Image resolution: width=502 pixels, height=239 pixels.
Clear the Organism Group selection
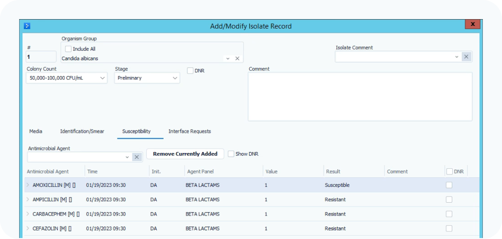(x=237, y=58)
